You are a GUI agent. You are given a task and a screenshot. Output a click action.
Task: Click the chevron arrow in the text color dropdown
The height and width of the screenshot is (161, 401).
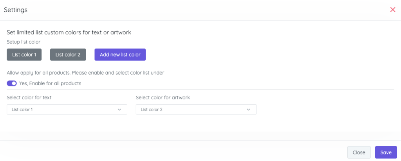(x=119, y=110)
